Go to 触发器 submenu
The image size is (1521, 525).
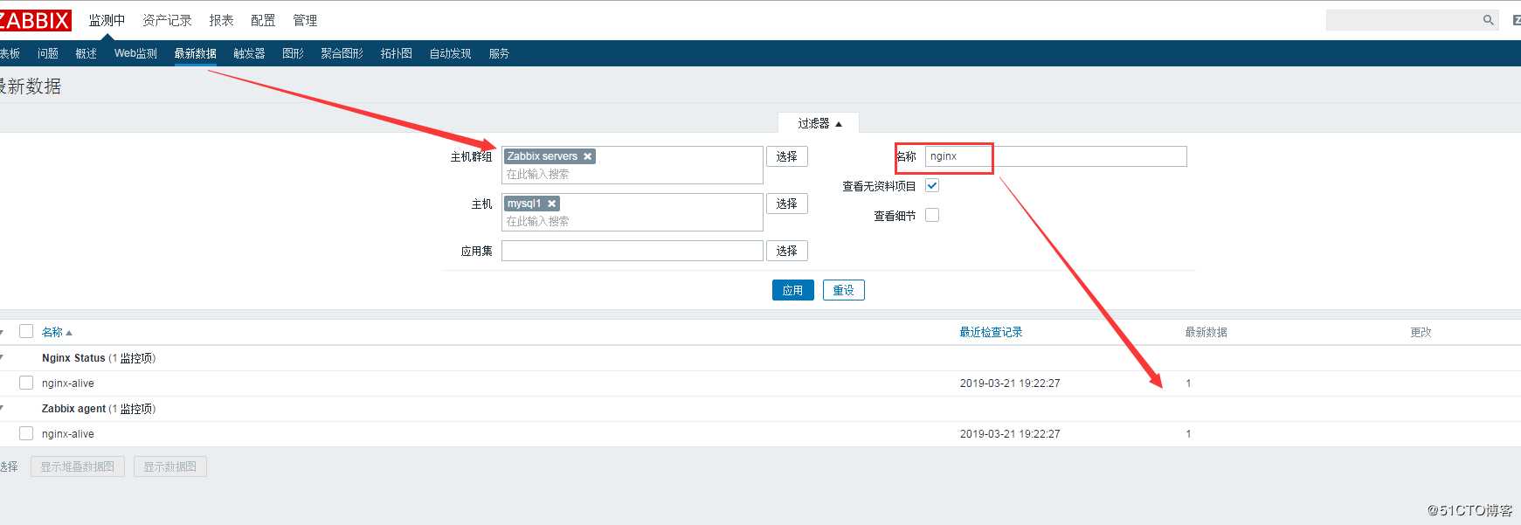coord(249,53)
